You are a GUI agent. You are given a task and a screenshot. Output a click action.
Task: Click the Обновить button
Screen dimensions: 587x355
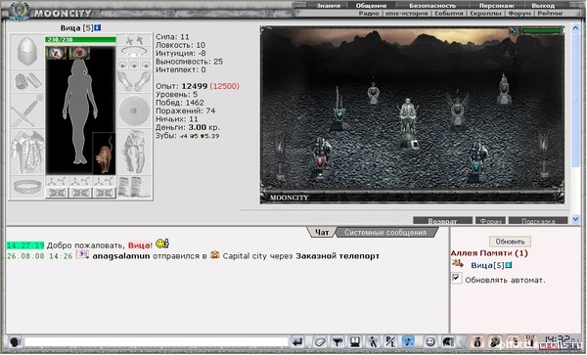coord(510,242)
